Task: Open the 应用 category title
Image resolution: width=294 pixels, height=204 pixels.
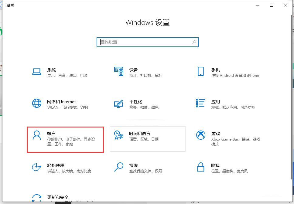Action: (215, 102)
